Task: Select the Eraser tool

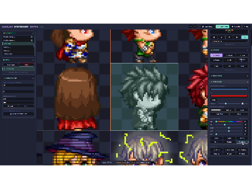Action: 216,60
